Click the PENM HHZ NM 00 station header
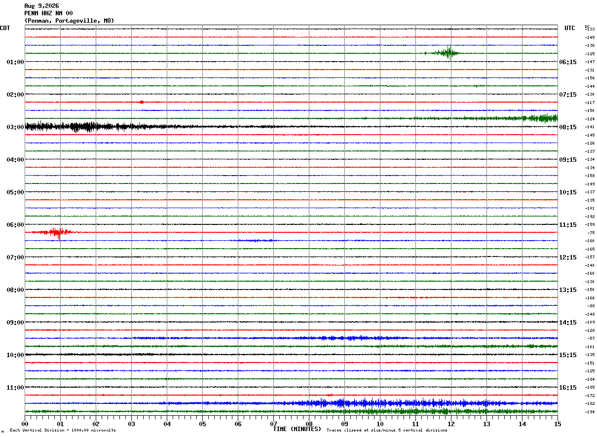 tap(48, 13)
